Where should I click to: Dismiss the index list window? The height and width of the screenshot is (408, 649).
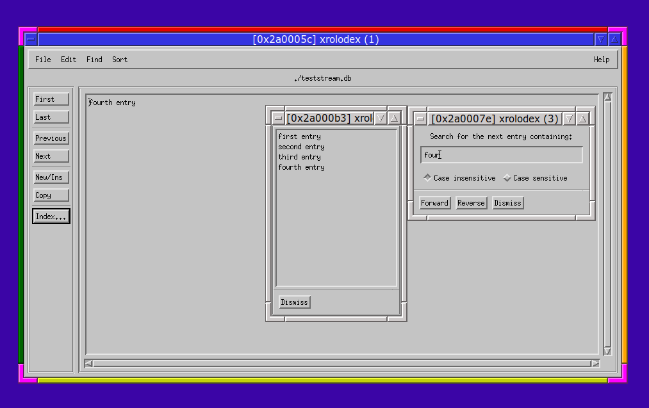(294, 302)
